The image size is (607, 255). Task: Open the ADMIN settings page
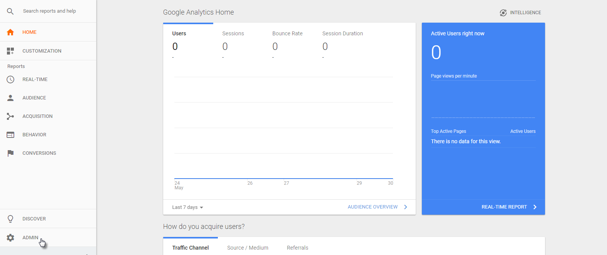30,238
